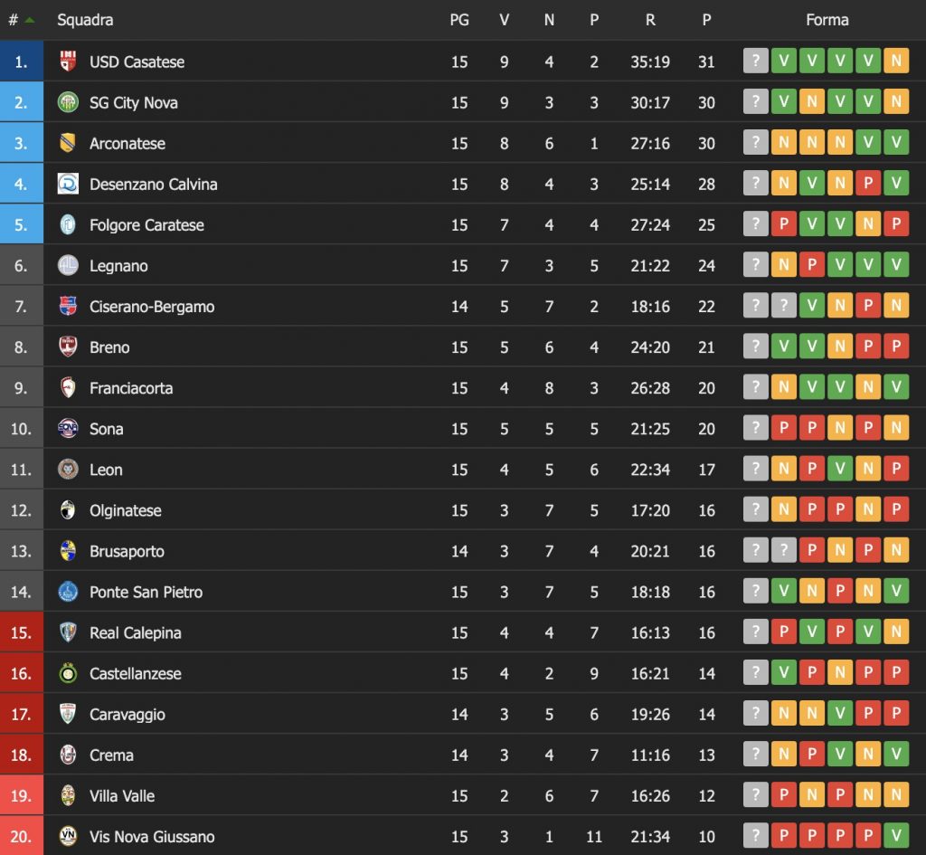Click the Ponte San Pietro crest icon

click(x=68, y=592)
